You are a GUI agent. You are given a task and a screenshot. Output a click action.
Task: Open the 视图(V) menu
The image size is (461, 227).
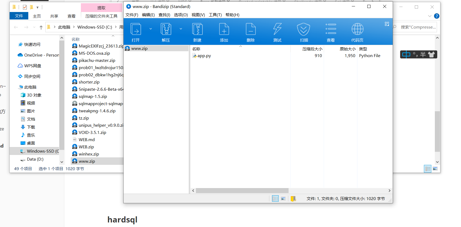(198, 15)
